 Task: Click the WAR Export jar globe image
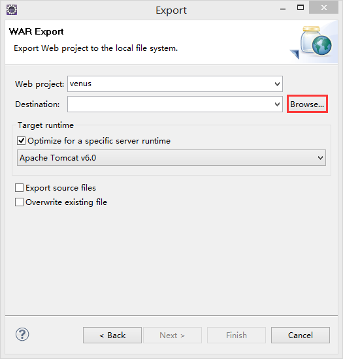point(312,42)
